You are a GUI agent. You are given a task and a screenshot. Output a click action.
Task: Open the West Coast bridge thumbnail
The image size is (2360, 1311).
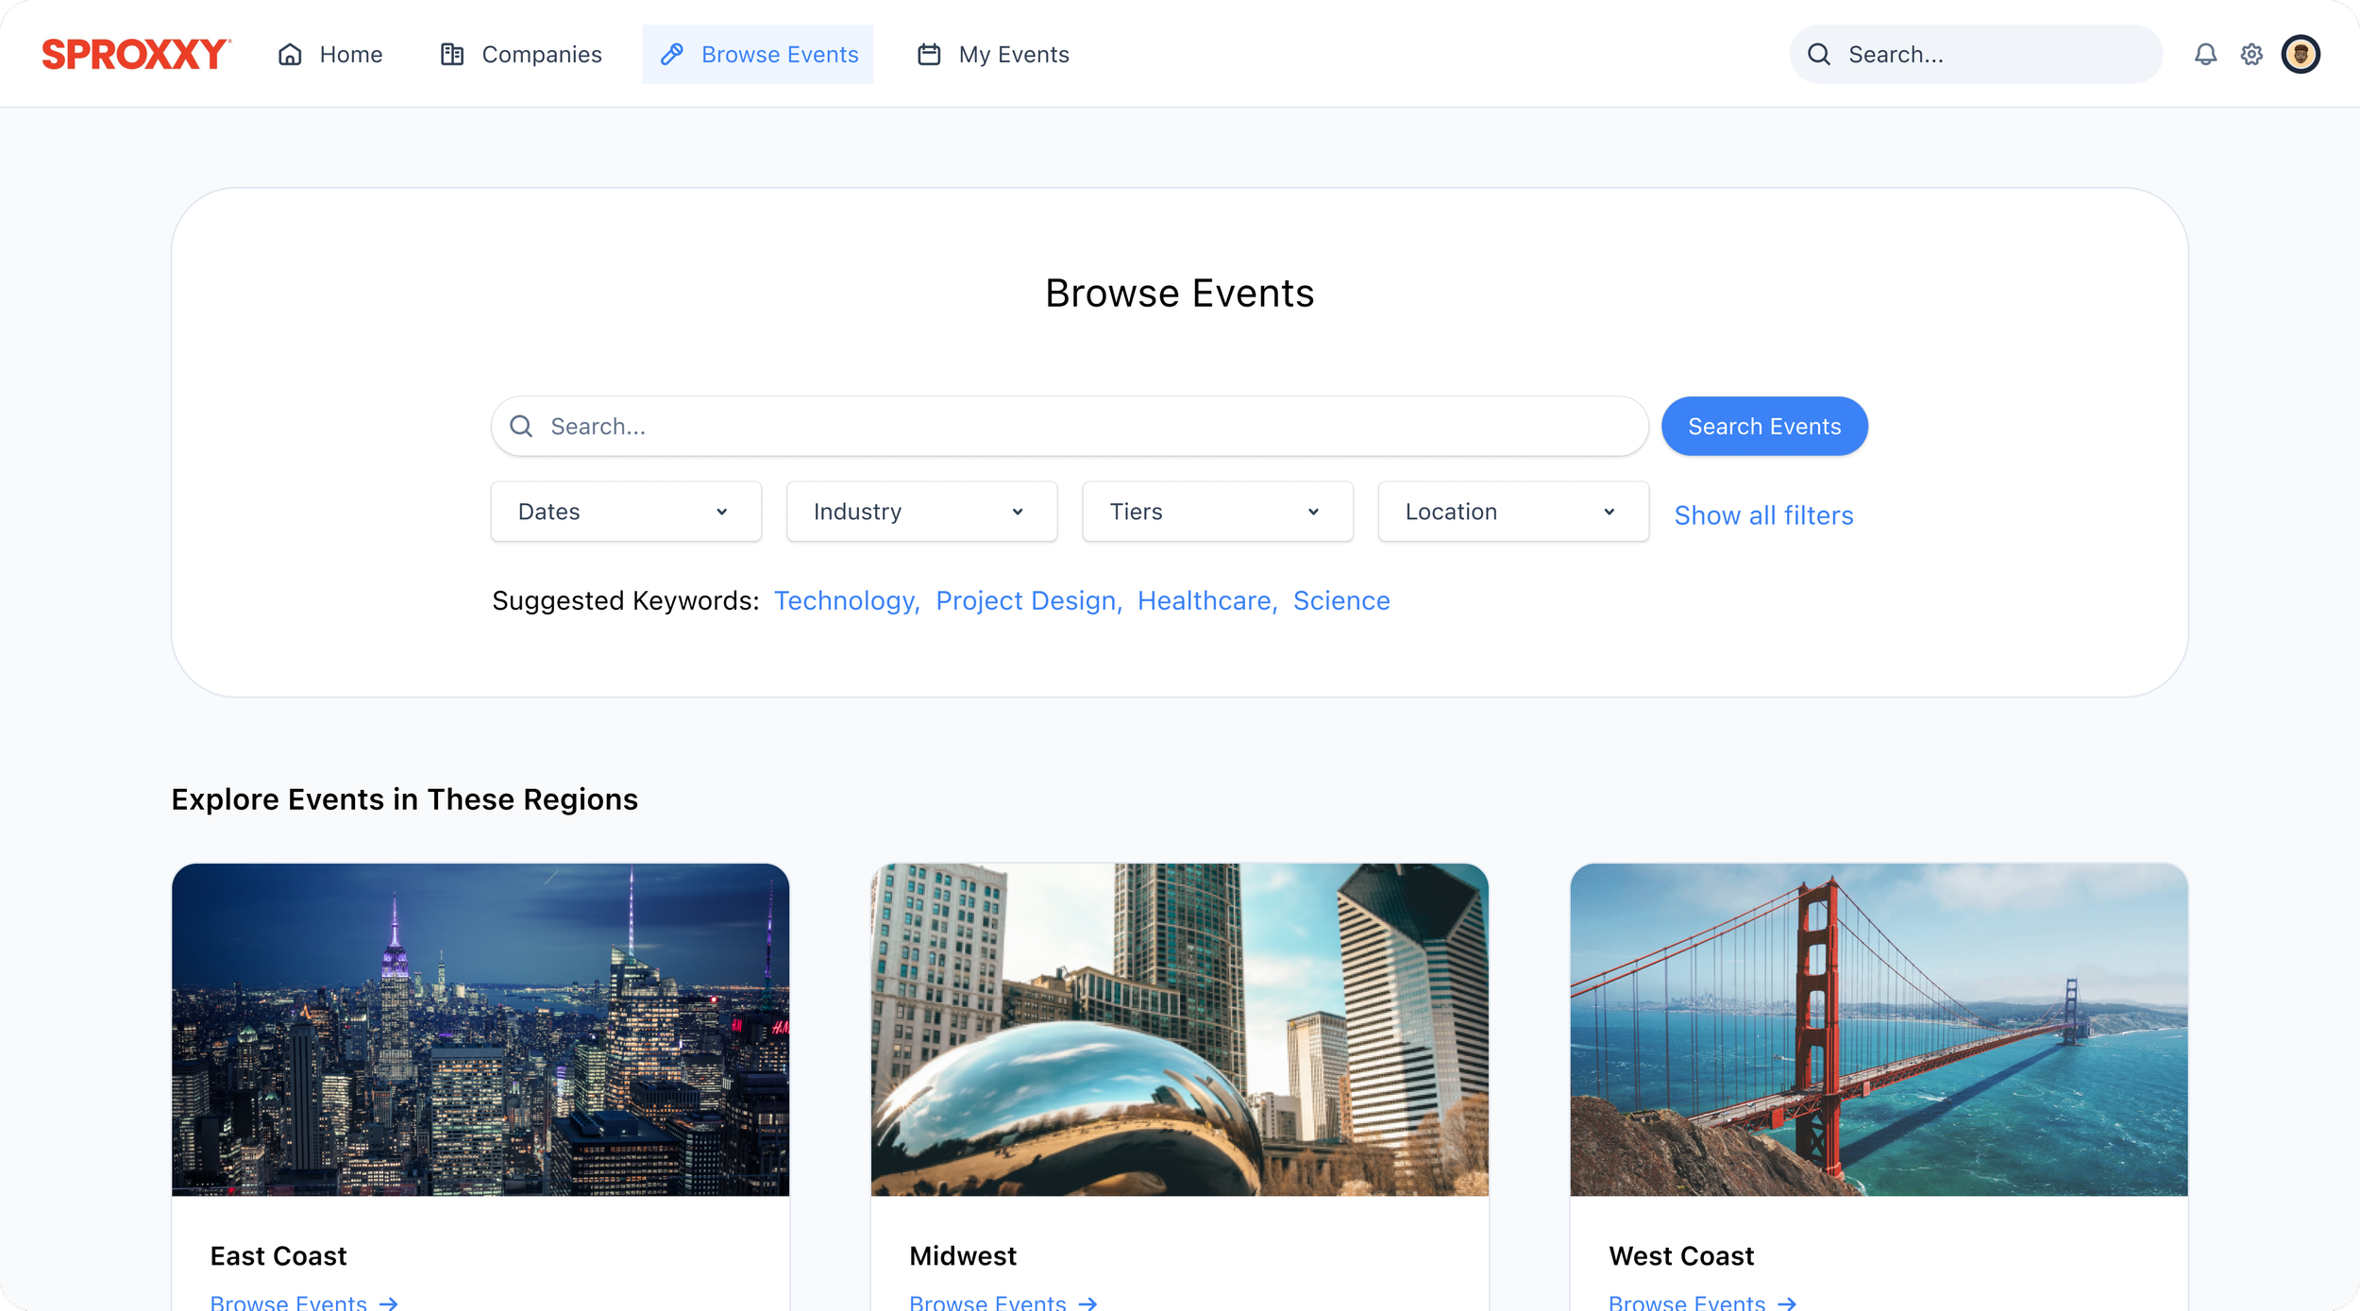coord(1879,1029)
